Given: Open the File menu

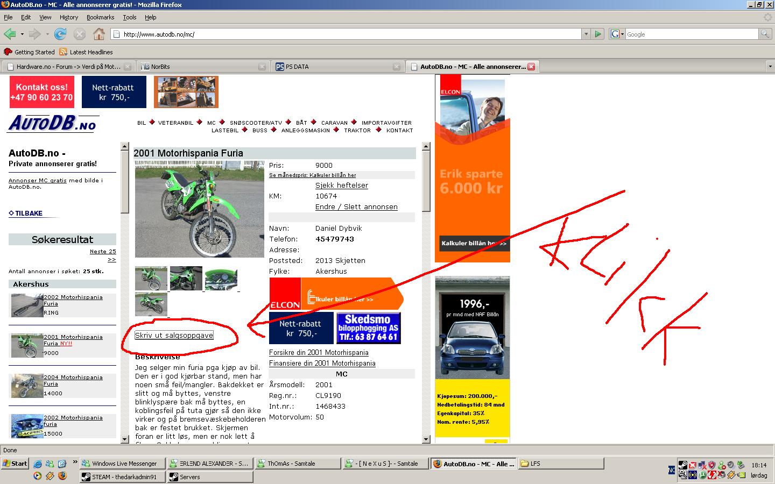Looking at the screenshot, I should (8, 17).
